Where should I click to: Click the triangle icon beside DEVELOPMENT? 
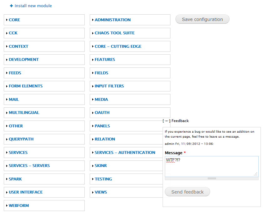tap(7, 60)
